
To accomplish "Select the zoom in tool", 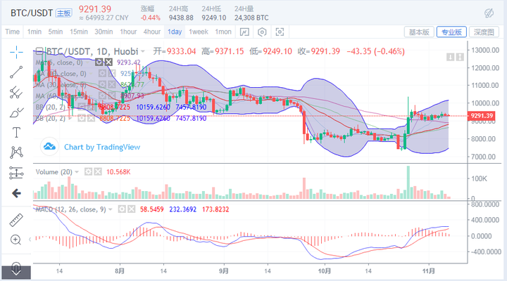I will (15, 240).
